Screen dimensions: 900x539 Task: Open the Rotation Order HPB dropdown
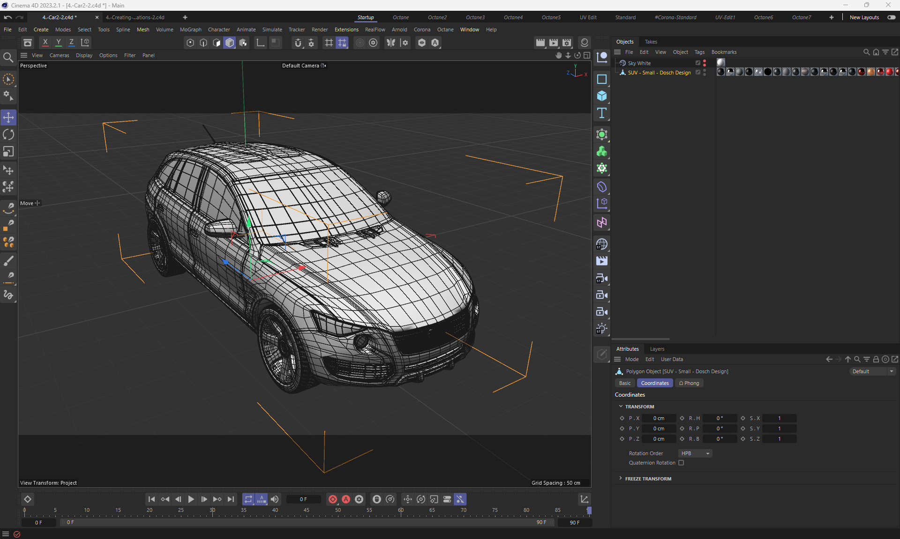(x=695, y=453)
